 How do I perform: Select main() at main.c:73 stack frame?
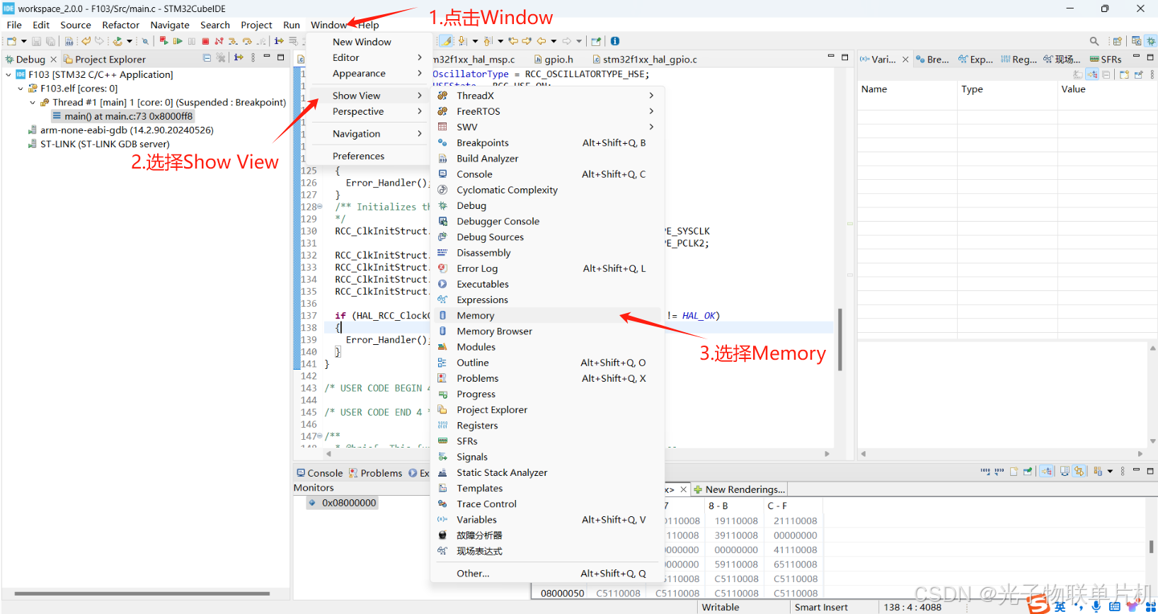coord(122,116)
